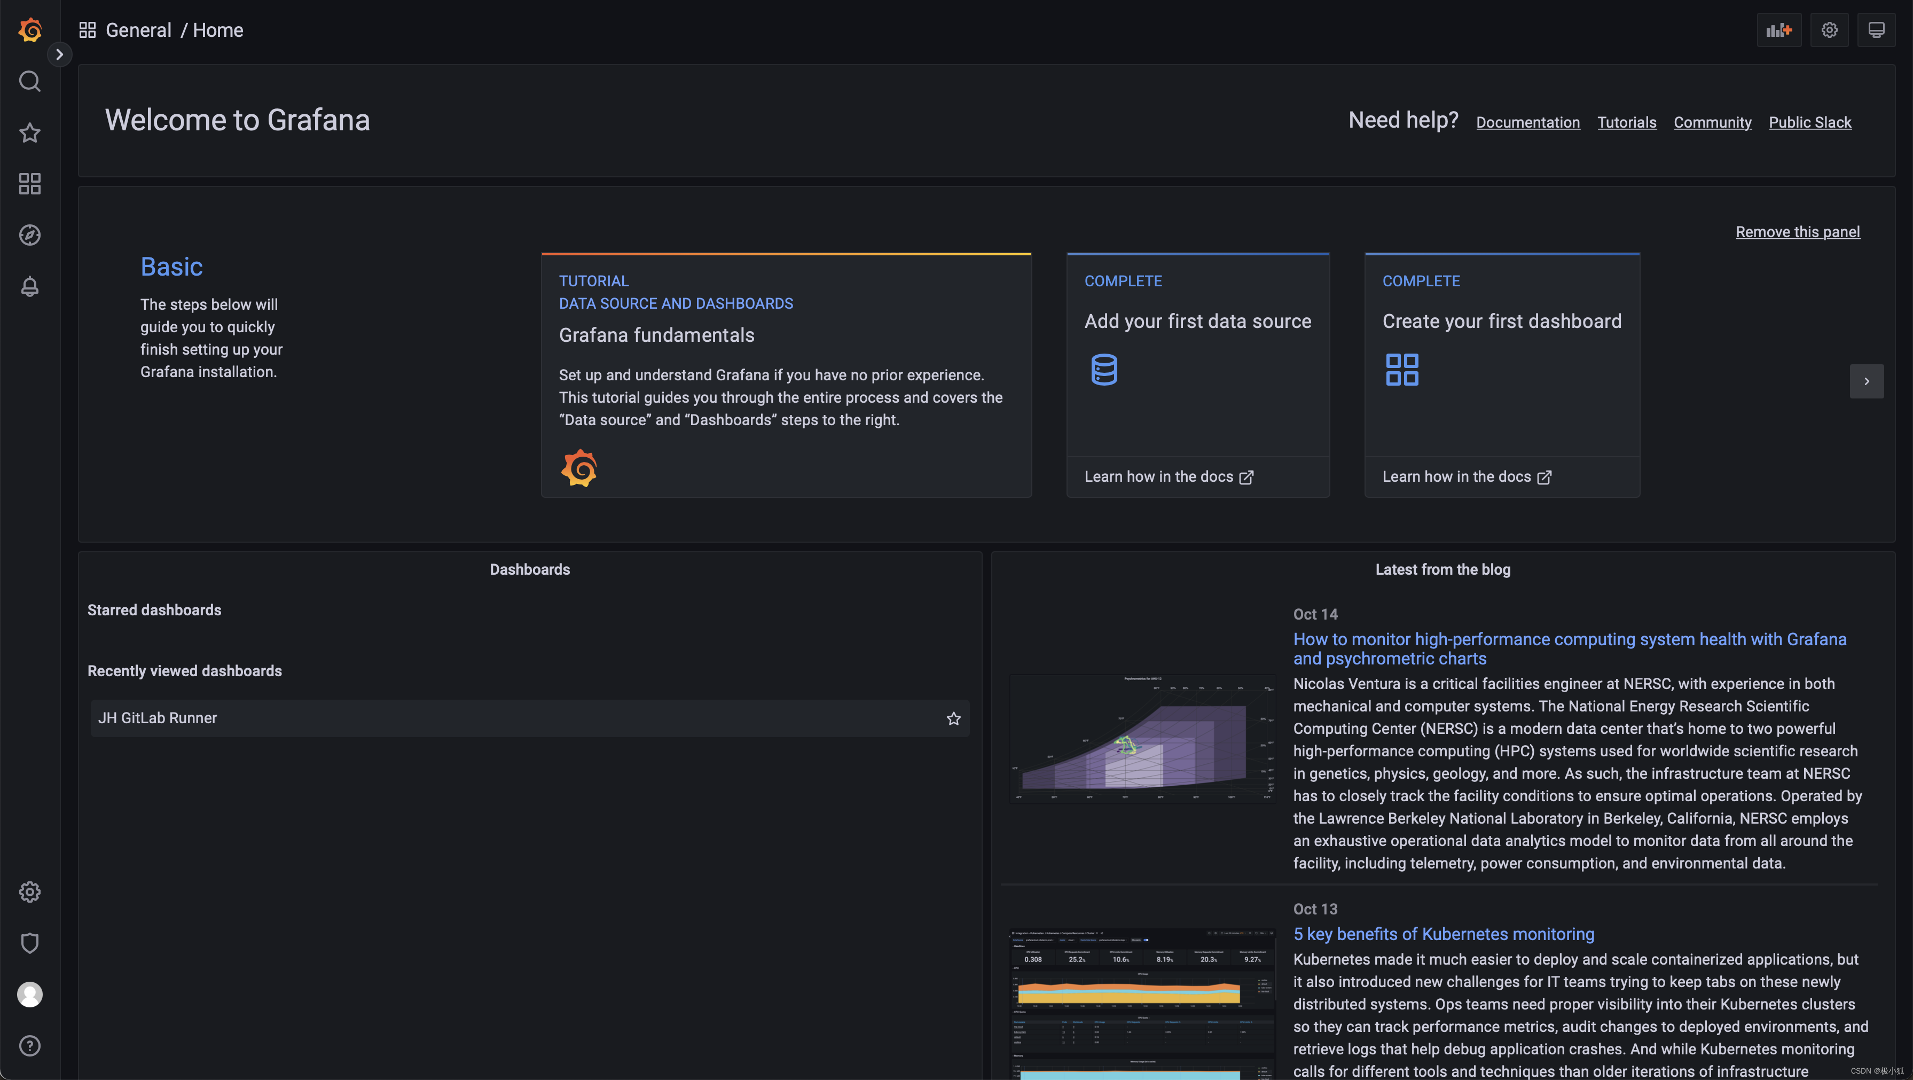Image resolution: width=1913 pixels, height=1080 pixels.
Task: Open the Starred items icon in sidebar
Action: pyautogui.click(x=30, y=132)
